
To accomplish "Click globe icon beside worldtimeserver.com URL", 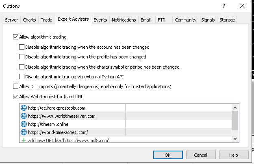I will 24,116.
